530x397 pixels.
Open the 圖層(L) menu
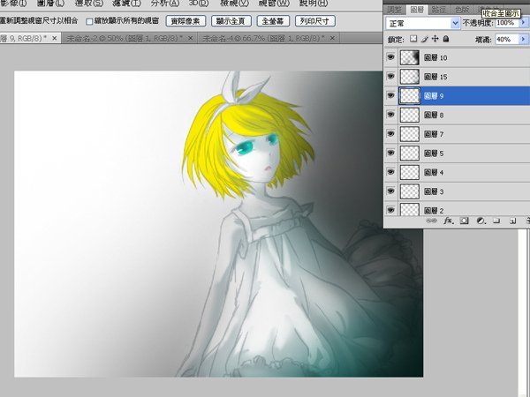point(50,3)
